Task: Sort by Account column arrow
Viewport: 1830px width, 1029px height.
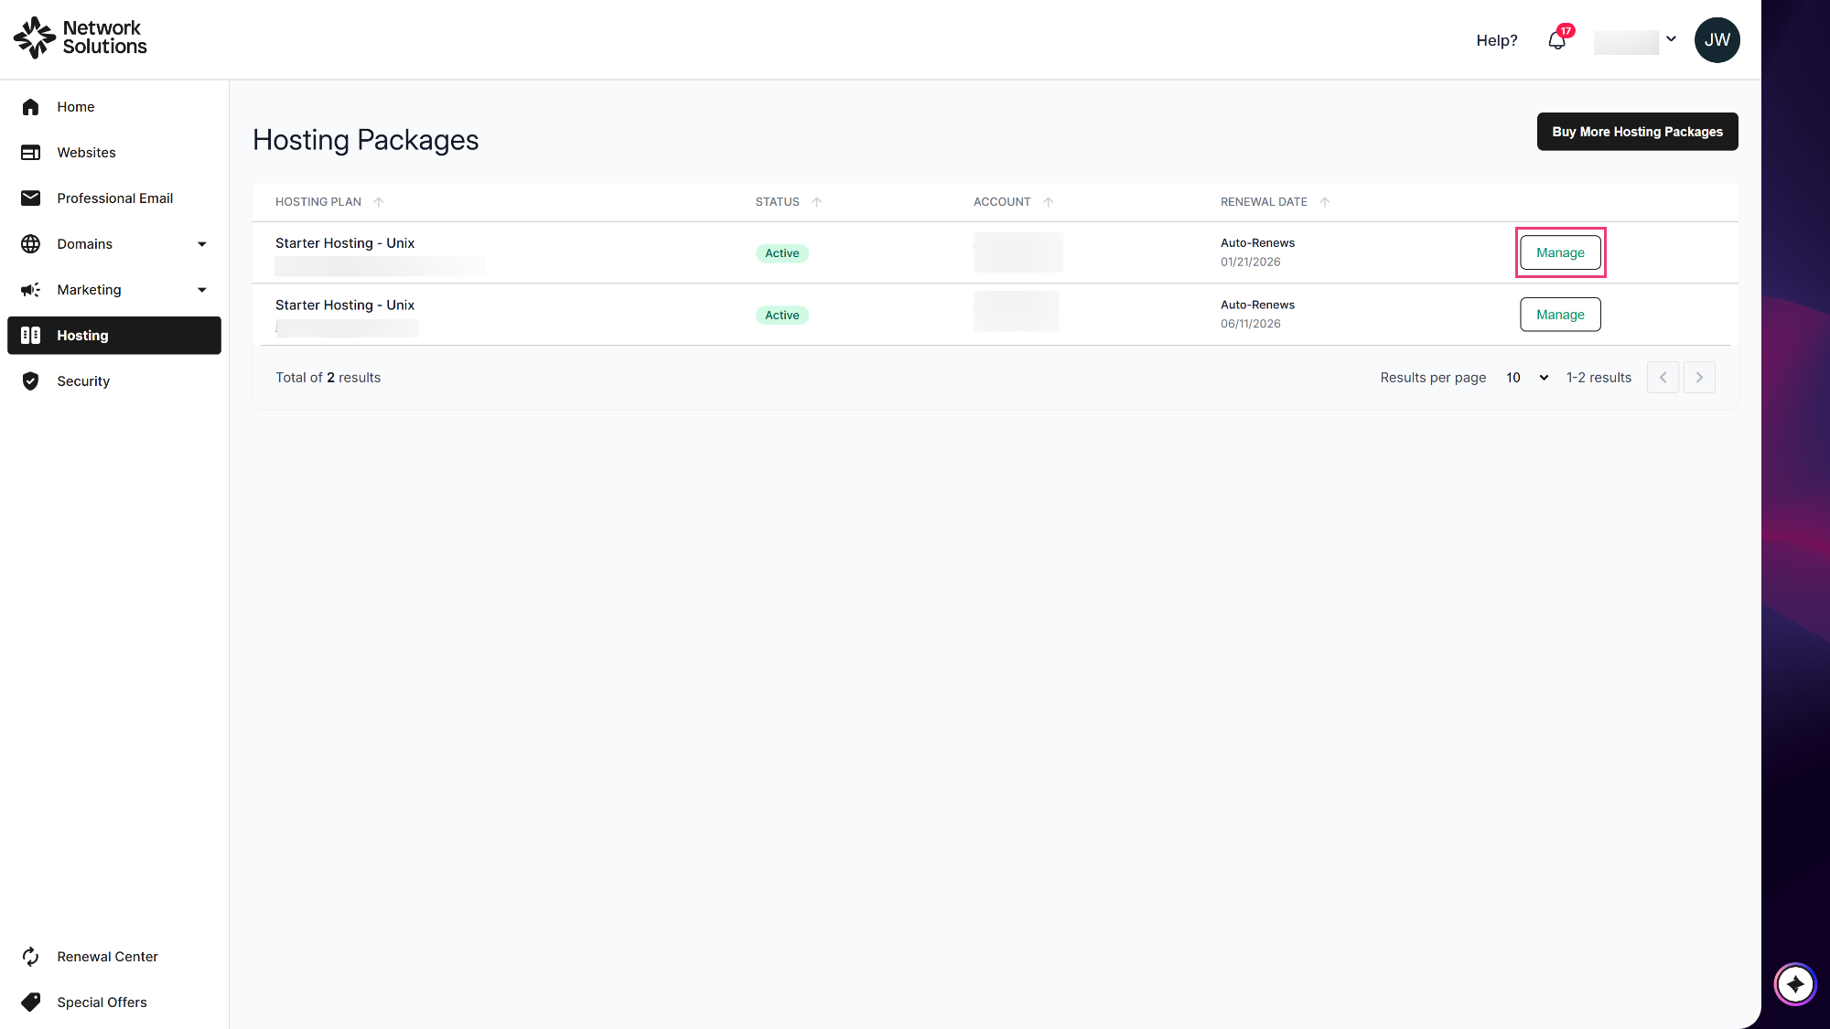Action: point(1049,202)
